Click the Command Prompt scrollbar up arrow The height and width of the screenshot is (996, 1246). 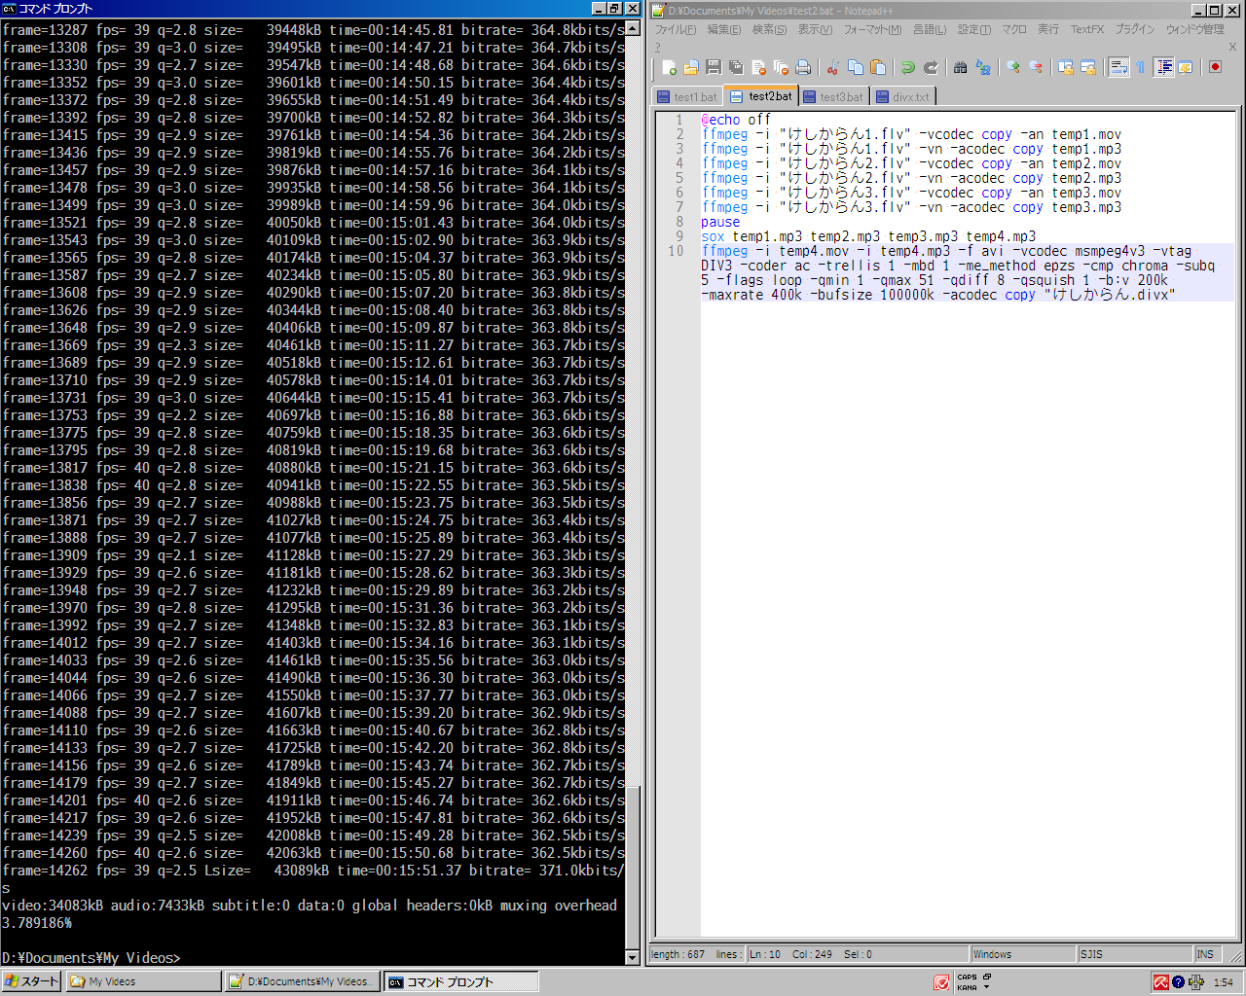click(632, 28)
